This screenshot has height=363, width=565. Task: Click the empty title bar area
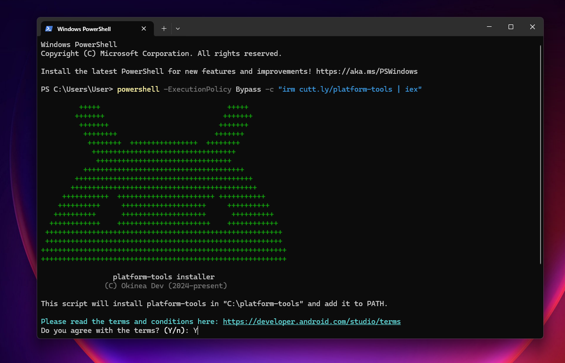coord(329,28)
